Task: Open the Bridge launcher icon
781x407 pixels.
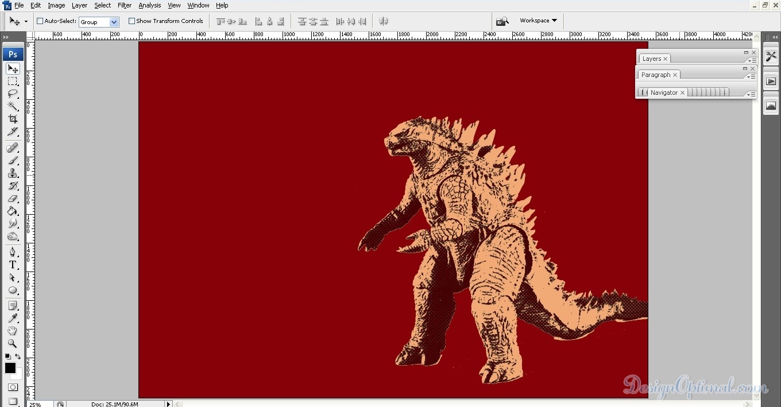Action: coord(502,21)
